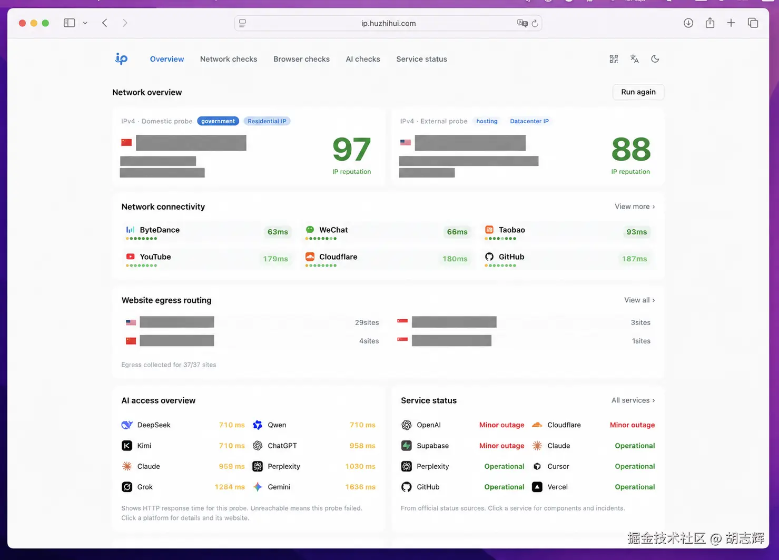Open the Gemini icon in AI access overview
Image resolution: width=779 pixels, height=560 pixels.
pyautogui.click(x=258, y=487)
